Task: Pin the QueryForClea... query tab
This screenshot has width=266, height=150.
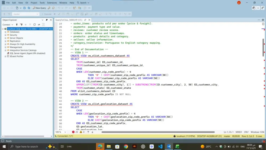Action: point(85,20)
